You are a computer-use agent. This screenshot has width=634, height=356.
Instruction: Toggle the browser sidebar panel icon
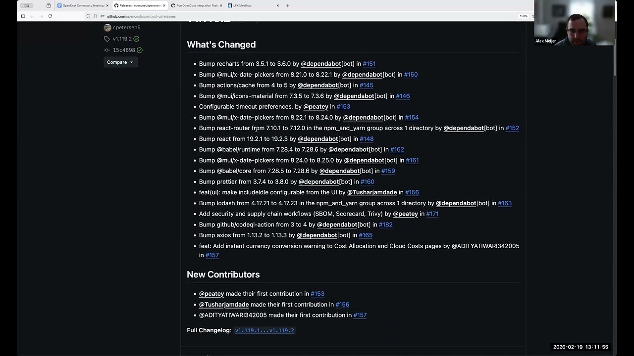23,16
